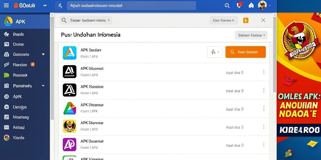Expand the Pronemehy submenu arrow

tap(43, 86)
